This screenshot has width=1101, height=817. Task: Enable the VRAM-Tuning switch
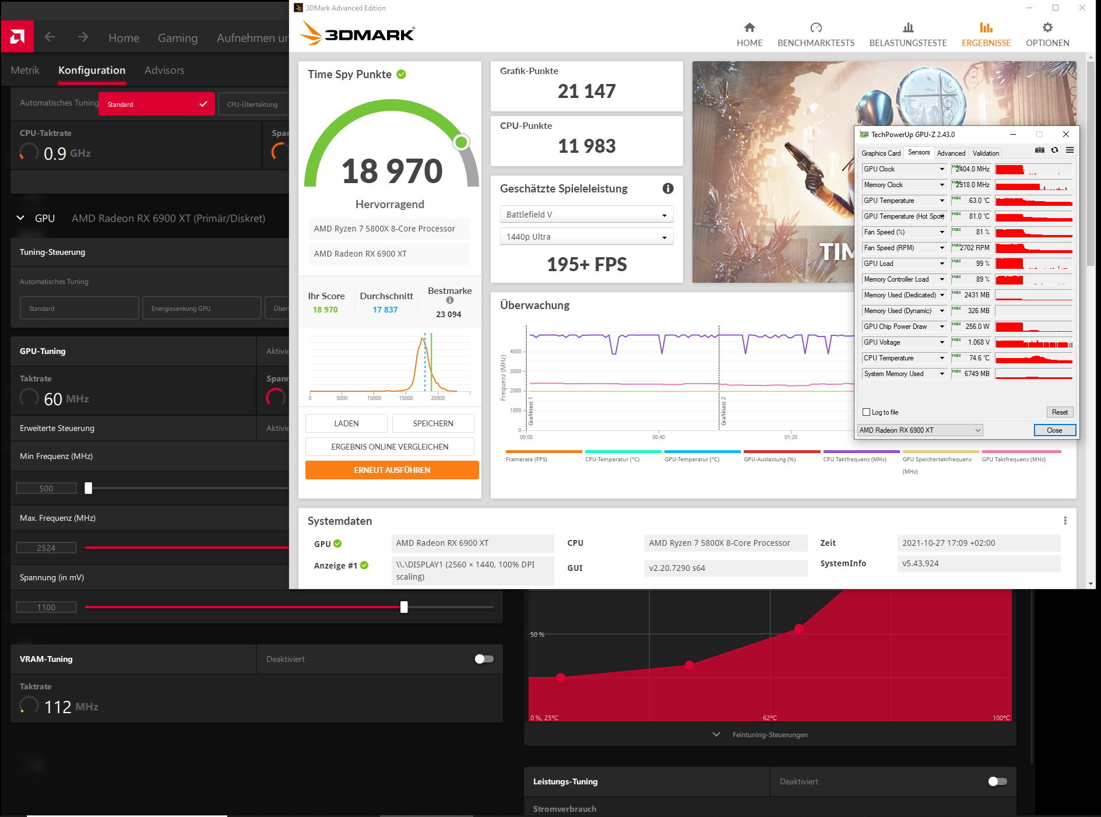pyautogui.click(x=484, y=659)
